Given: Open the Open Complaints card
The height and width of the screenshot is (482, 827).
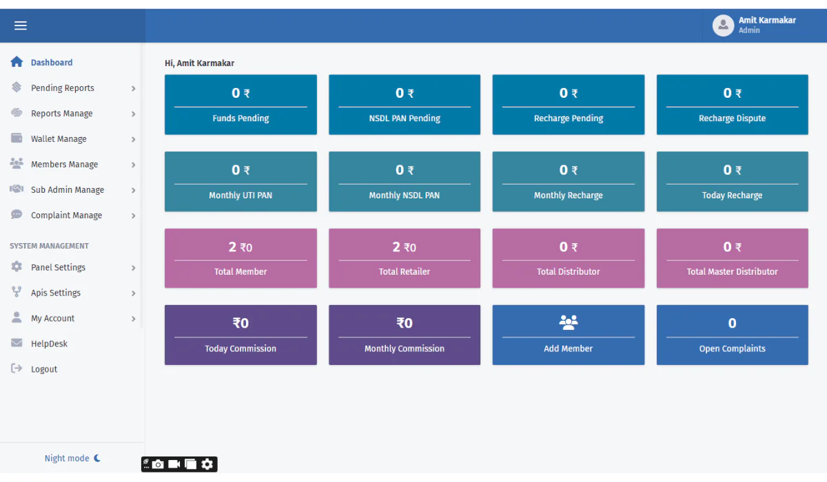Looking at the screenshot, I should [x=733, y=335].
